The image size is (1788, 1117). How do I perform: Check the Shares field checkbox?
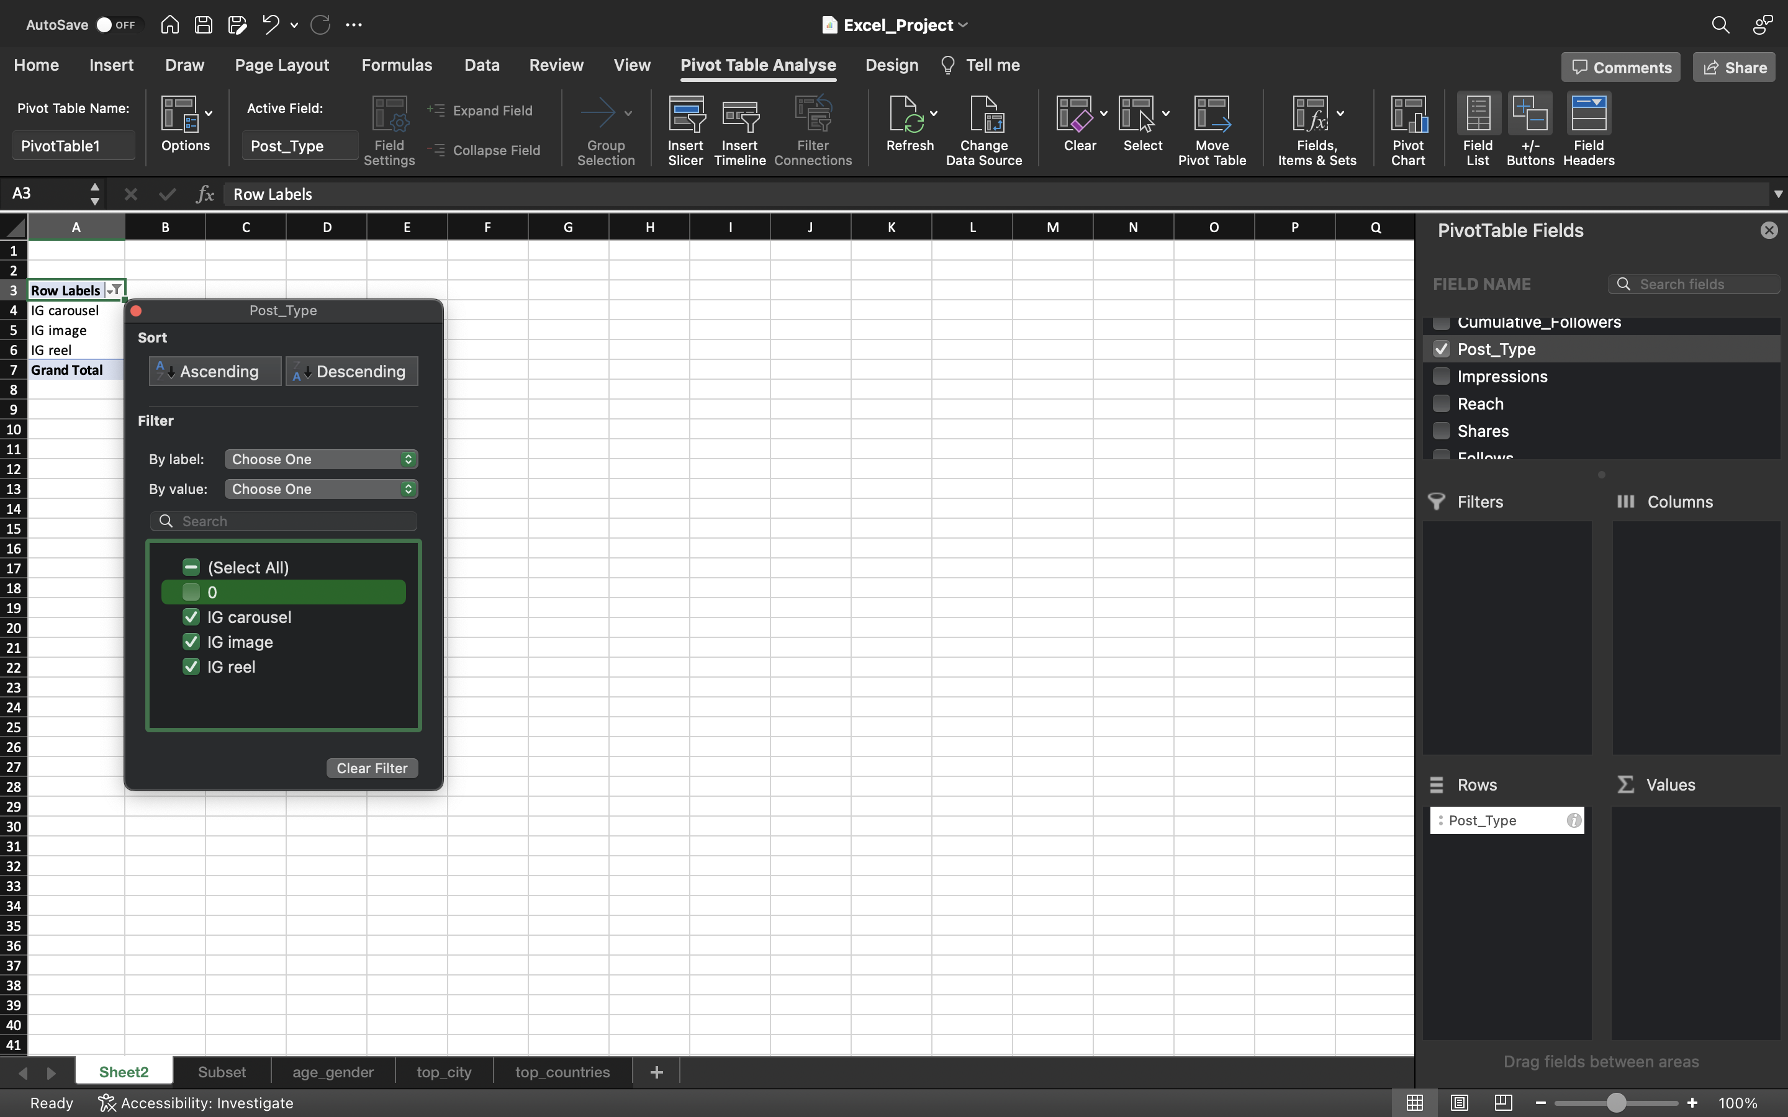click(x=1441, y=431)
